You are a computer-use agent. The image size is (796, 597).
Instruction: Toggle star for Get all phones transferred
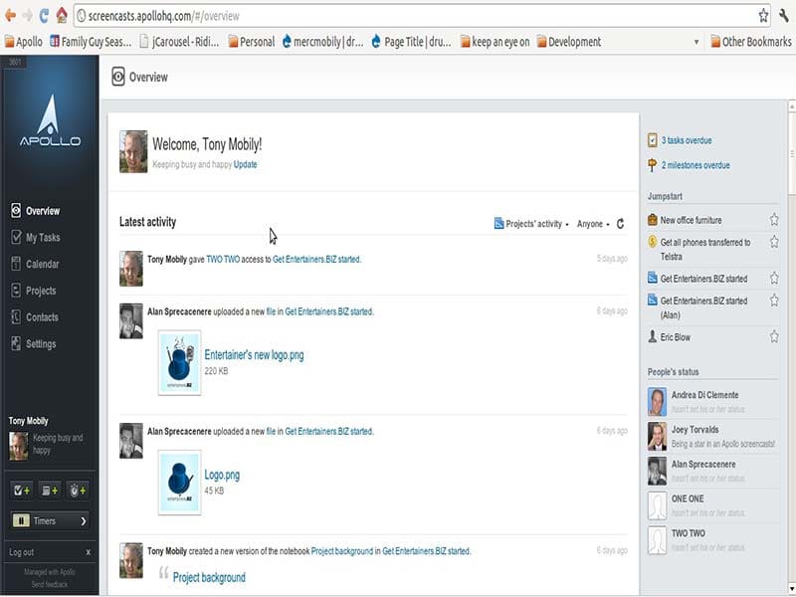click(774, 243)
